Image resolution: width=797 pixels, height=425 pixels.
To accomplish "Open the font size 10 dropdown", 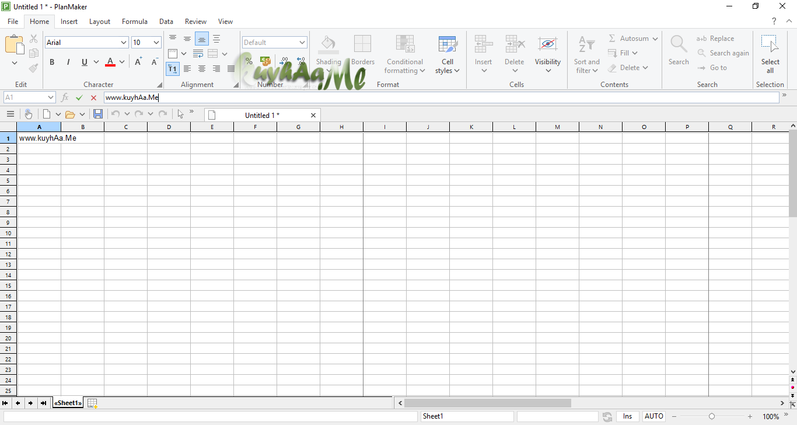I will [x=156, y=43].
